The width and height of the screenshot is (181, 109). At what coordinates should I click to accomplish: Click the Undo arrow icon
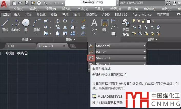click(x=45, y=3)
